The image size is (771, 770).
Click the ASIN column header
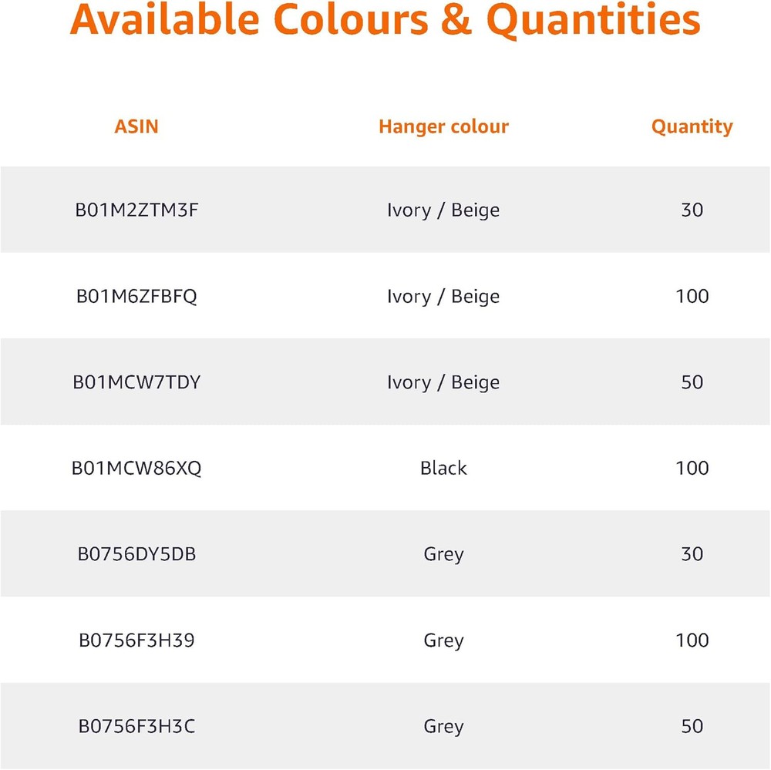136,126
